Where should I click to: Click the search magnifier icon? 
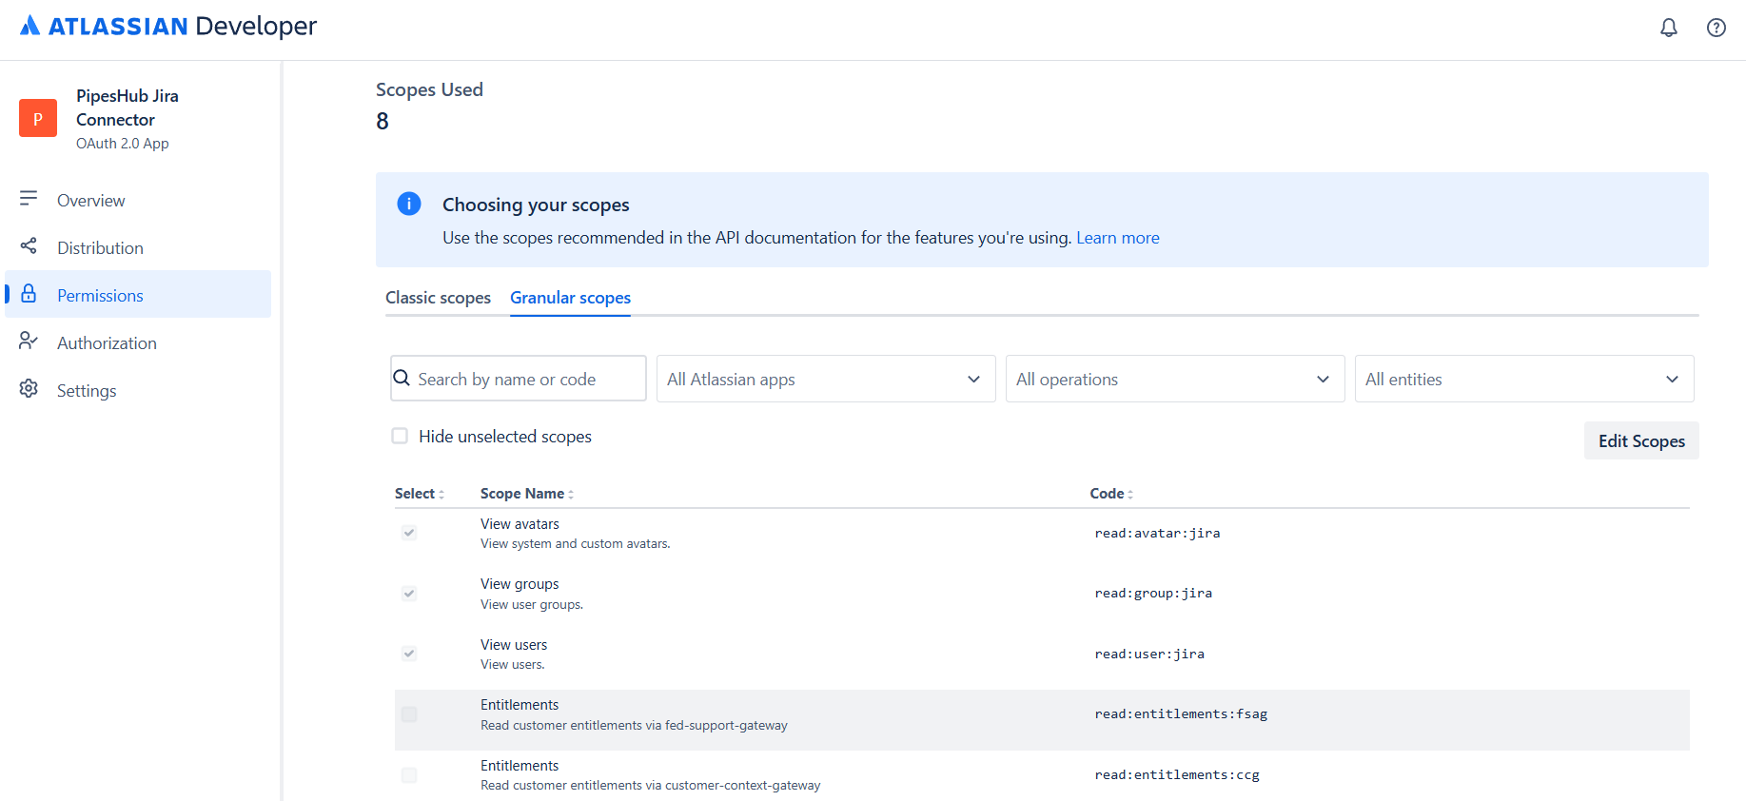(402, 379)
